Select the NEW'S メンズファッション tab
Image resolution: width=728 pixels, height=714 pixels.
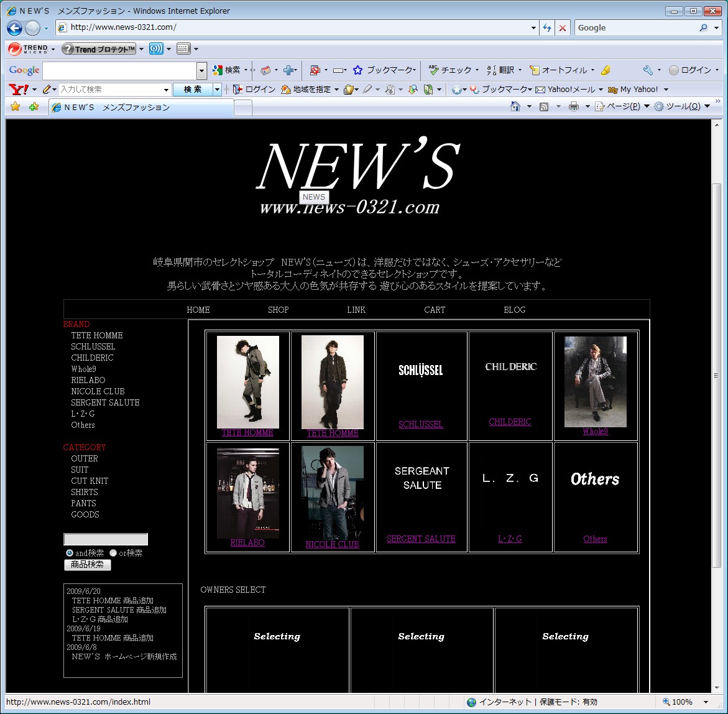tap(141, 108)
